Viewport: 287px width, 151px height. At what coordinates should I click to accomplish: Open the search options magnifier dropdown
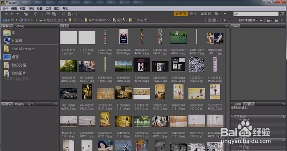(x=236, y=14)
